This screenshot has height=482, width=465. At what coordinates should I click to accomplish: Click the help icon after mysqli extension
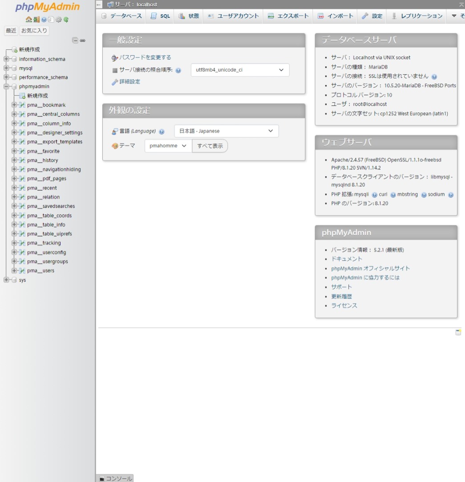click(x=374, y=195)
